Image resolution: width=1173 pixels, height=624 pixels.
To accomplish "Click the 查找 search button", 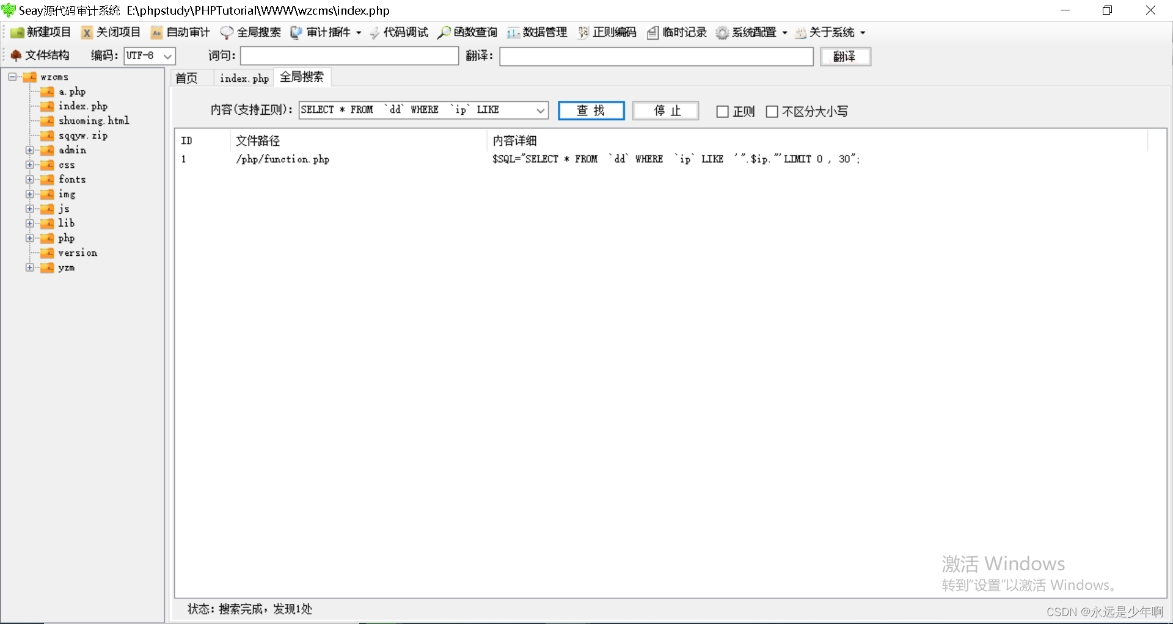I will [590, 111].
